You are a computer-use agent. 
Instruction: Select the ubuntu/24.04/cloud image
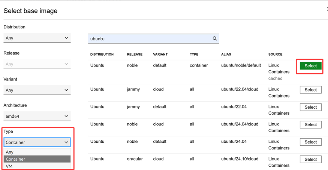311,124
